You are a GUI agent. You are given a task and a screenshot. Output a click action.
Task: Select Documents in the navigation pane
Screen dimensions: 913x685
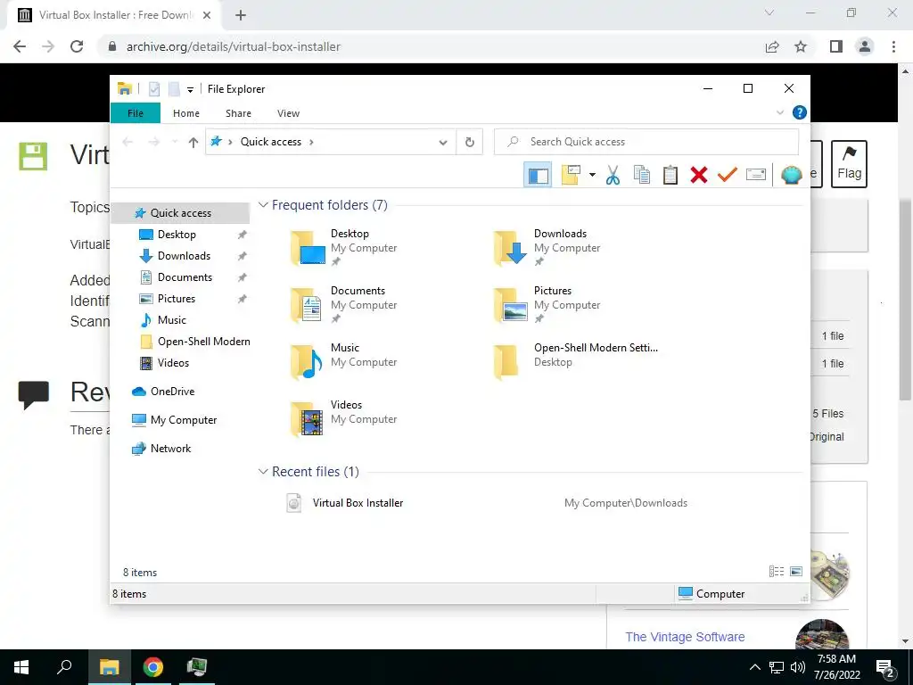pyautogui.click(x=185, y=277)
